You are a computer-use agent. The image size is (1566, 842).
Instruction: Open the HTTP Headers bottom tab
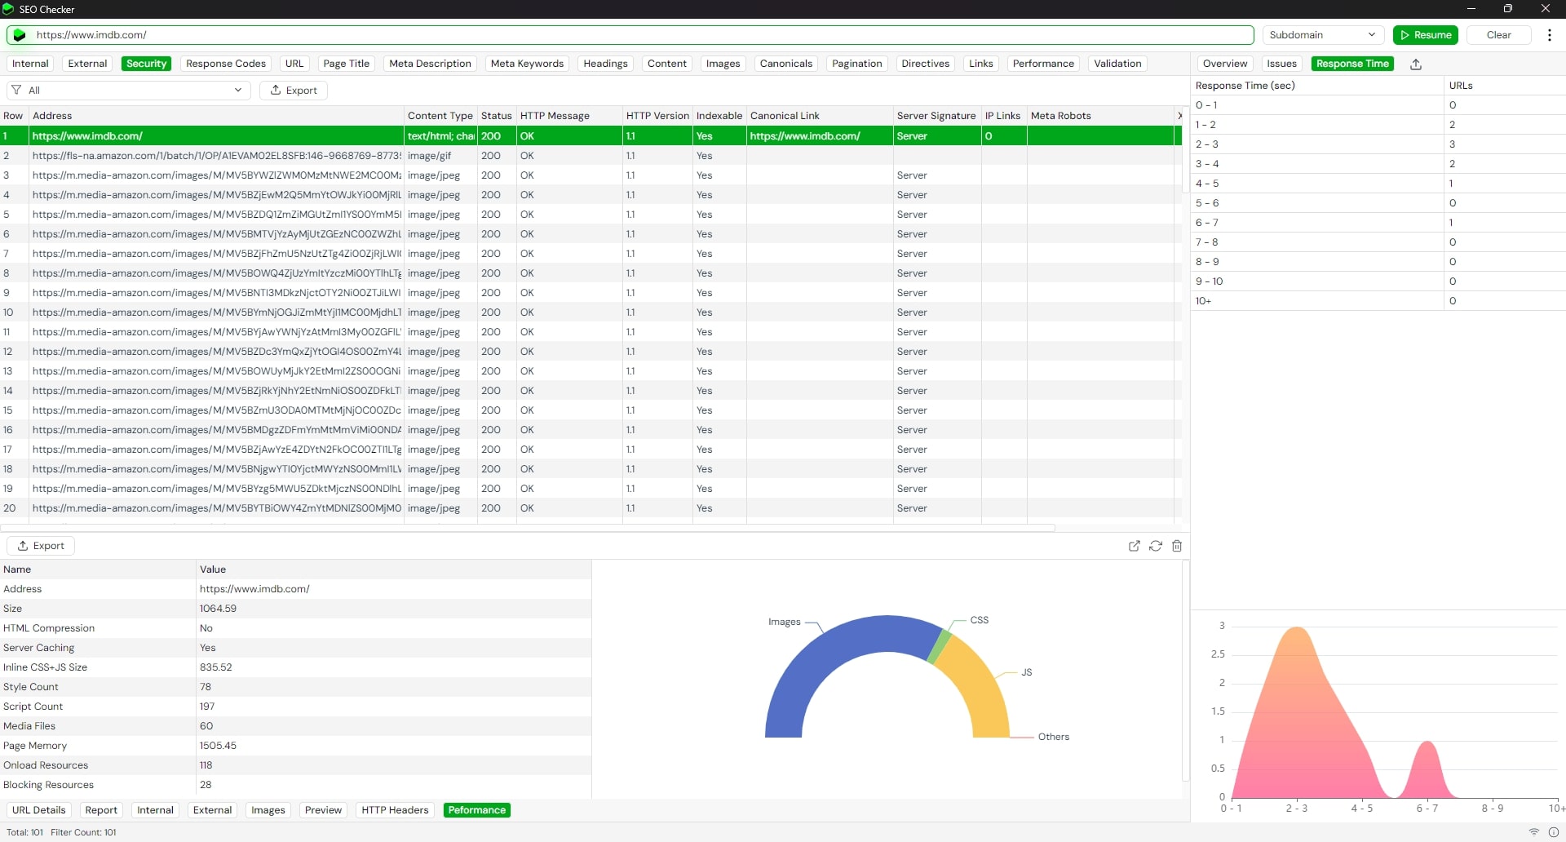(x=395, y=810)
